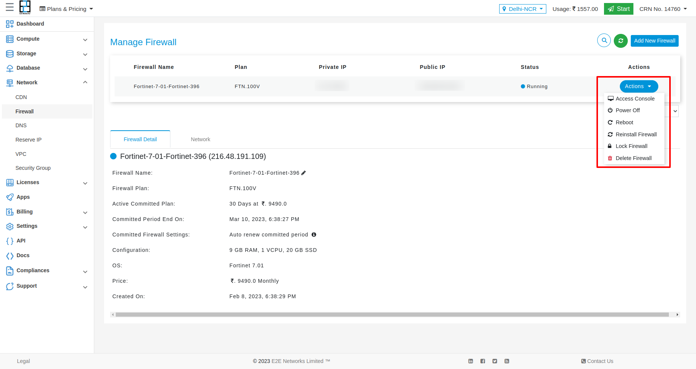696x369 pixels.
Task: Click the Storage icon in sidebar
Action: [10, 53]
